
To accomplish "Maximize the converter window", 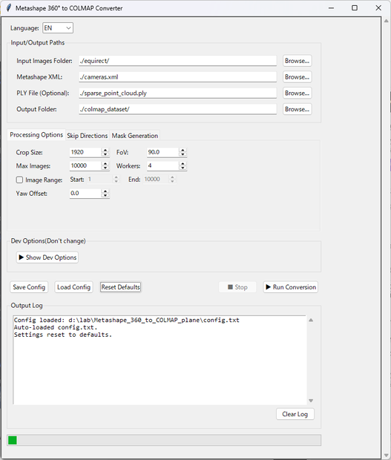I will tap(355, 8).
